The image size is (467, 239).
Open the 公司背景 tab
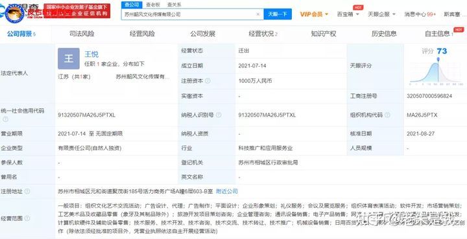pyautogui.click(x=21, y=34)
